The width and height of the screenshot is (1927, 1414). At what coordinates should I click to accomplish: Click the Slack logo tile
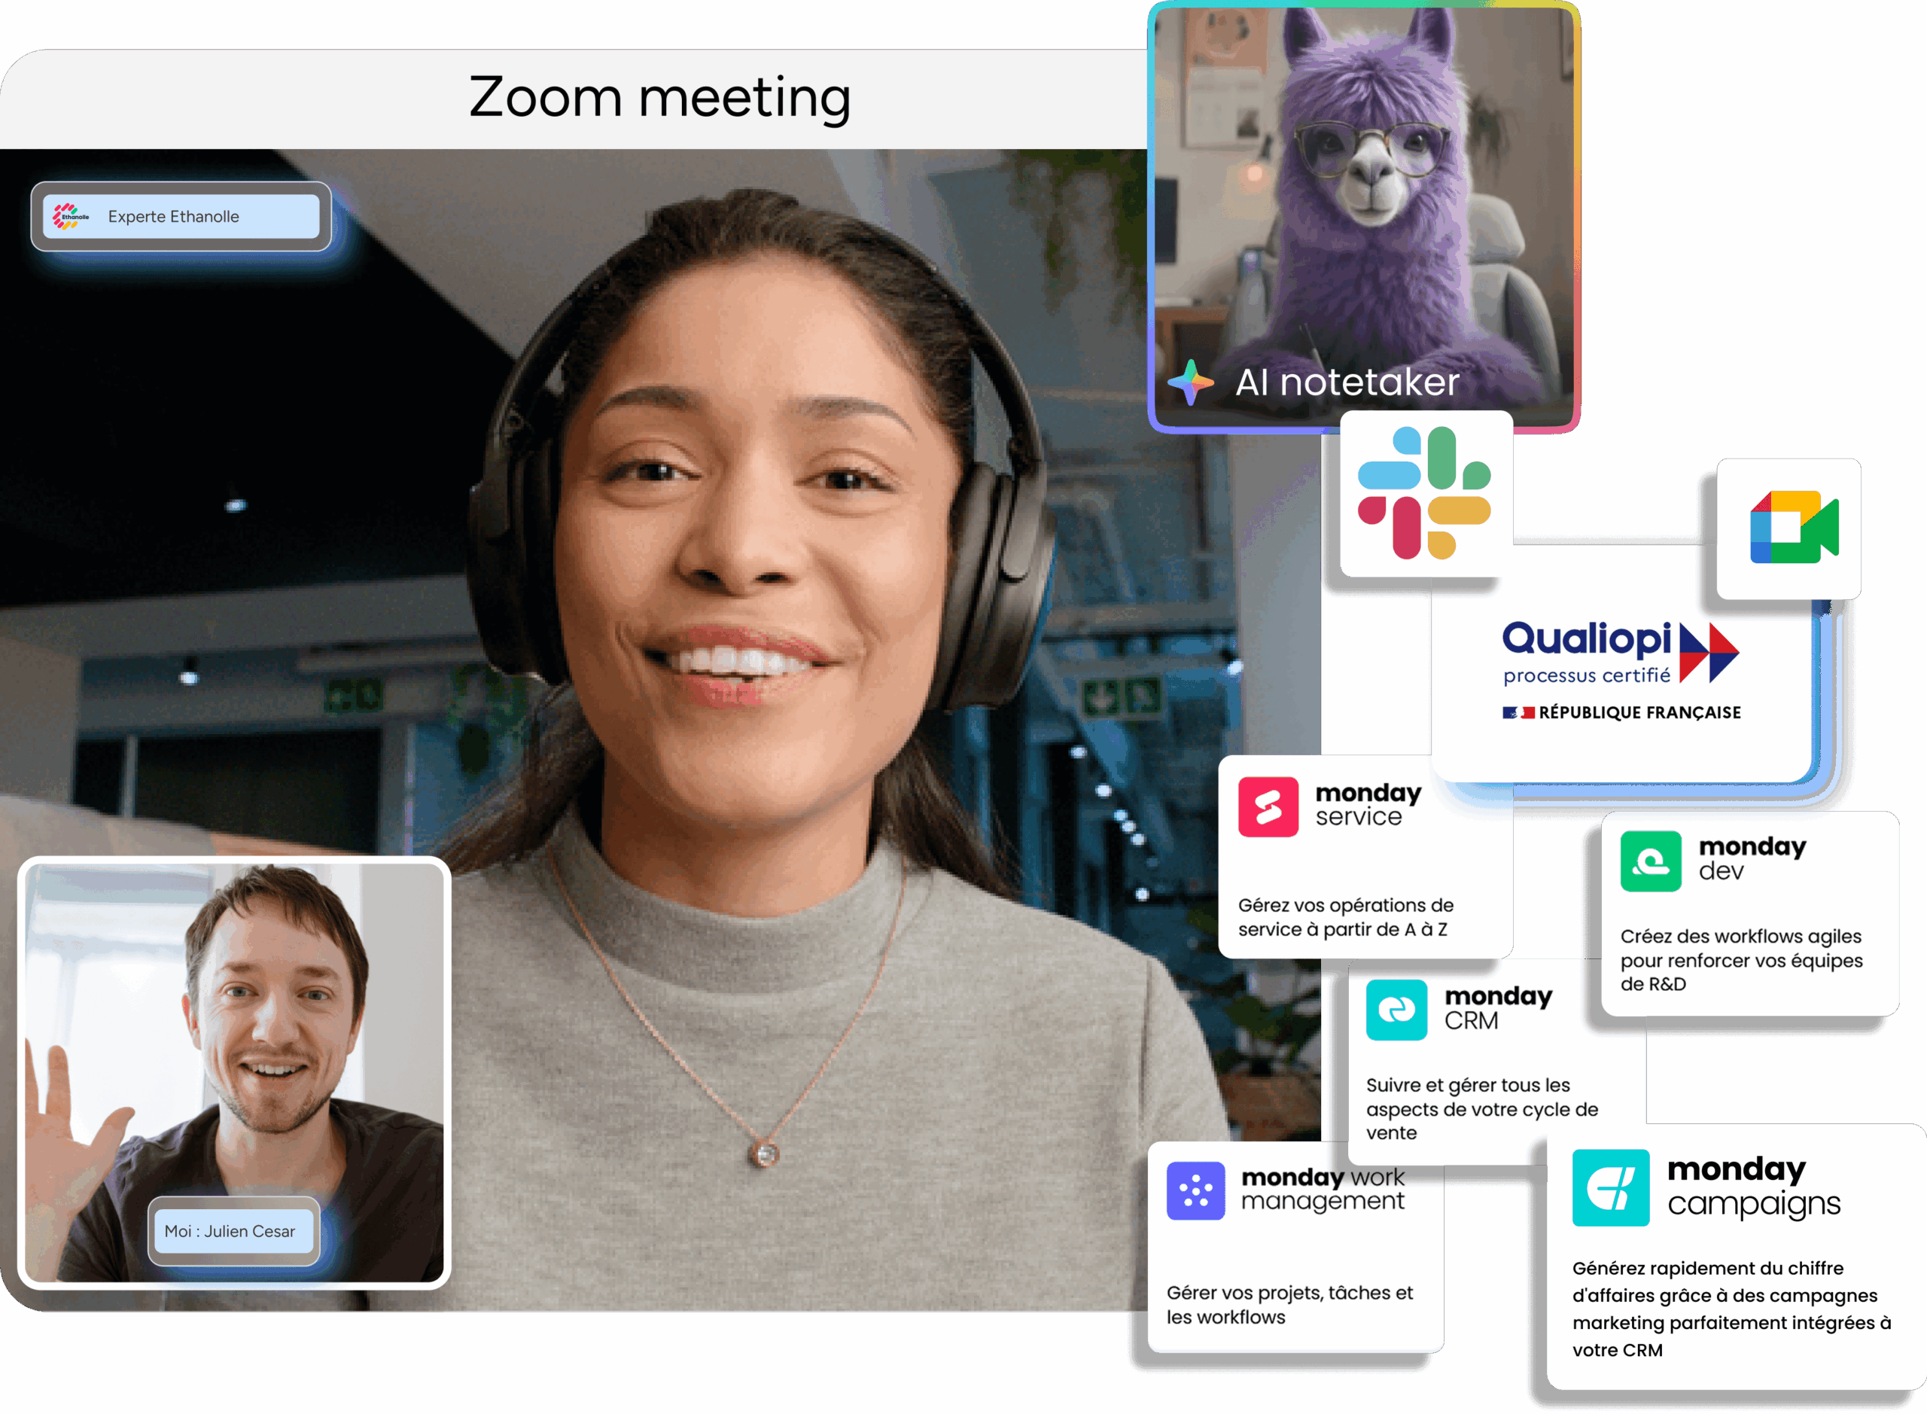1426,493
